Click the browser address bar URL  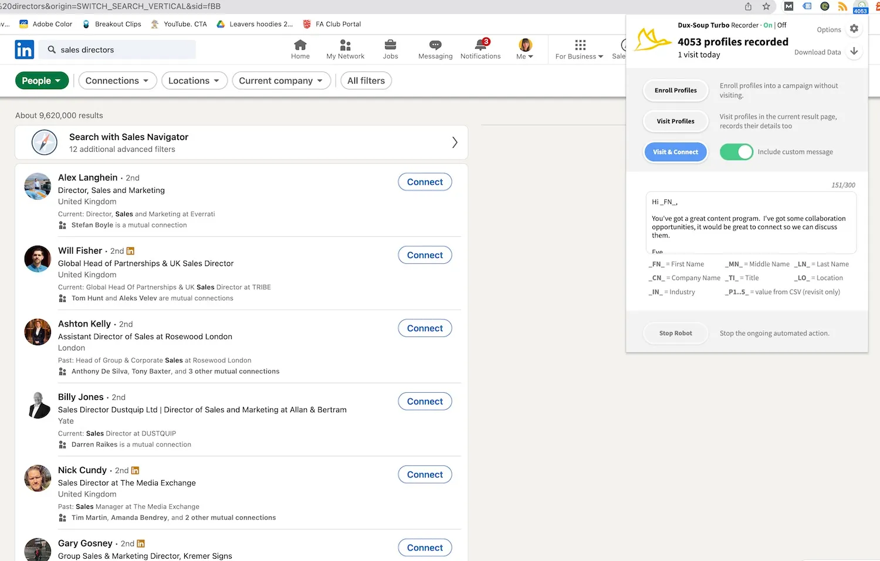(x=110, y=6)
